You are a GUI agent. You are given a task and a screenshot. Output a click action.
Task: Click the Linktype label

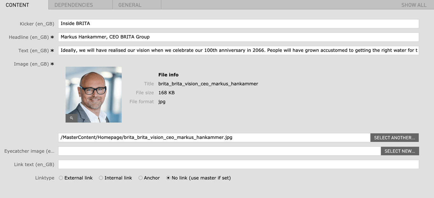point(45,178)
